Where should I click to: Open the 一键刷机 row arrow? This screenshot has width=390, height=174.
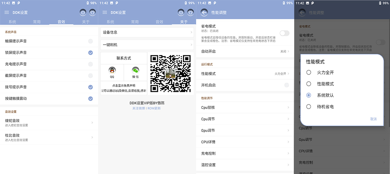tap(191, 45)
